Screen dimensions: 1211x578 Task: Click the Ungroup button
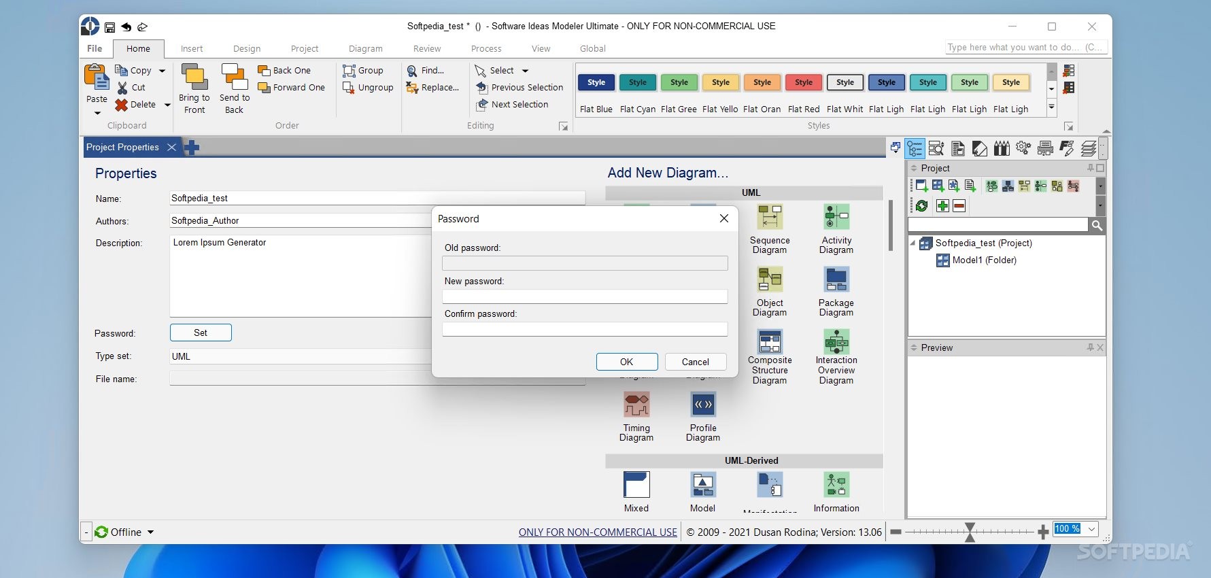368,88
